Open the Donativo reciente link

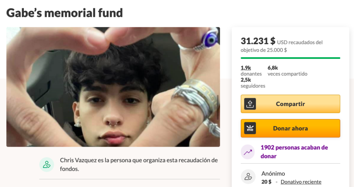(x=301, y=182)
